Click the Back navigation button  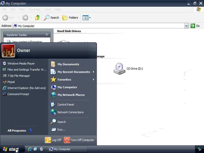click(8, 18)
